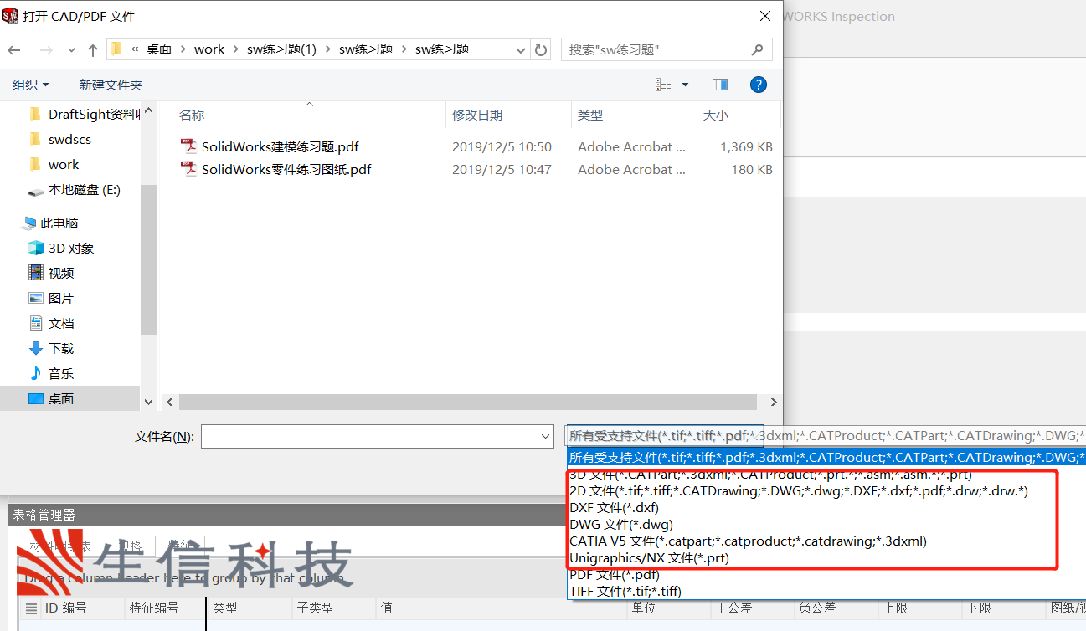Viewport: 1086px width, 631px height.
Task: Click 子类型 column header in table
Action: [315, 608]
